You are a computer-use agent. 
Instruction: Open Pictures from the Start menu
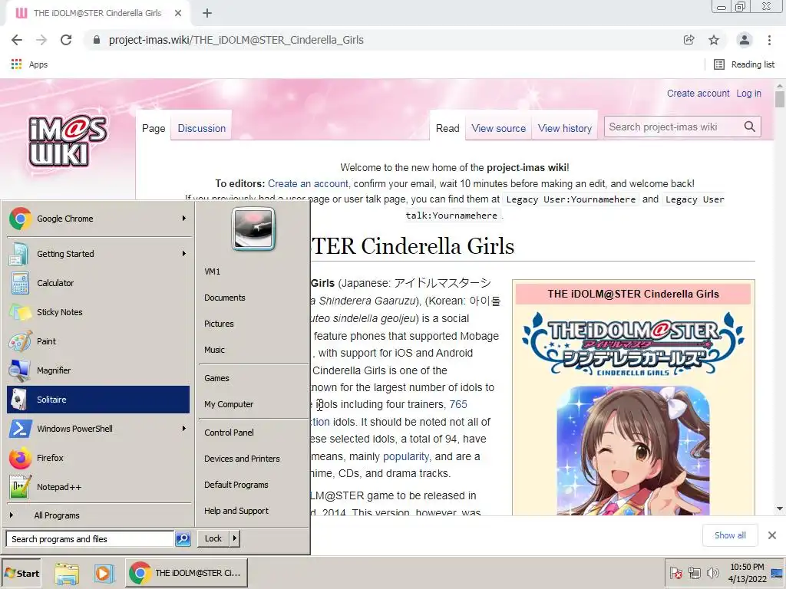(x=219, y=324)
